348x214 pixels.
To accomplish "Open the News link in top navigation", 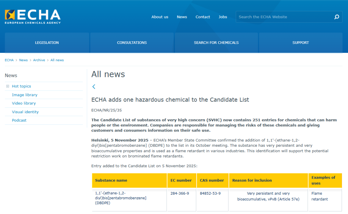I will (182, 17).
